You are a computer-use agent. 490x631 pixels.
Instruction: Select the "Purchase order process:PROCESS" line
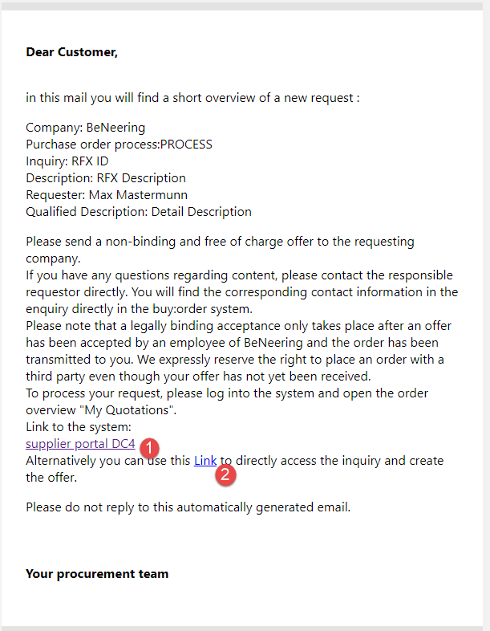119,144
